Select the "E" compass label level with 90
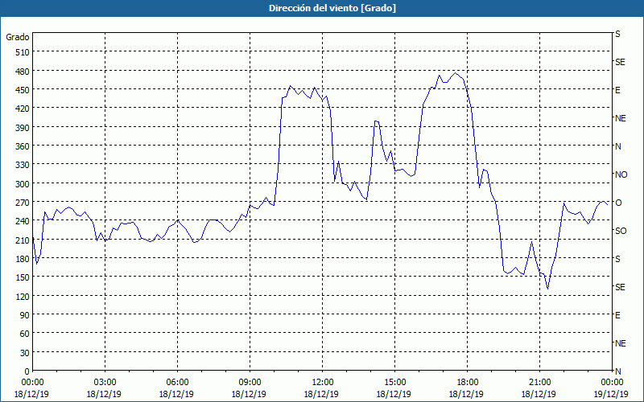Viewport: 644px width, 402px height. [617, 315]
